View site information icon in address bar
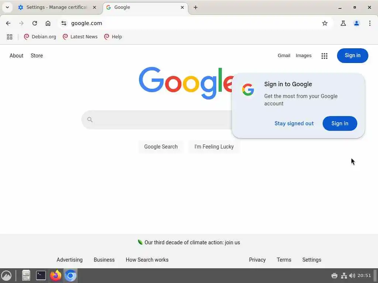Viewport: 378px width, 283px height. pyautogui.click(x=64, y=23)
